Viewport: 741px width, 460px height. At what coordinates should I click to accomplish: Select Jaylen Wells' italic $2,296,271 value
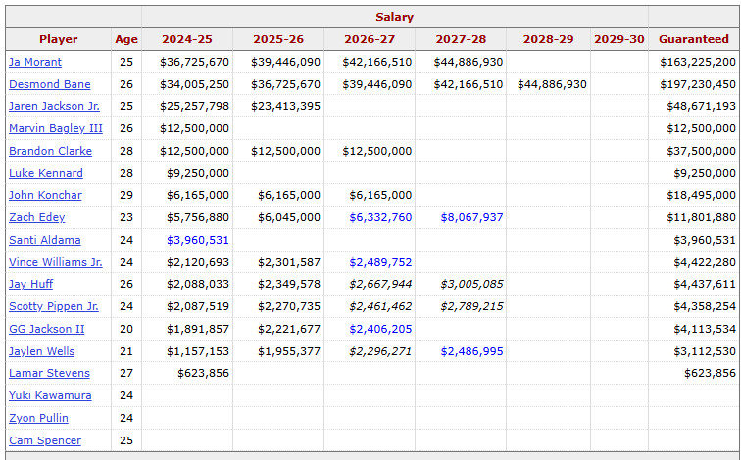coord(380,351)
